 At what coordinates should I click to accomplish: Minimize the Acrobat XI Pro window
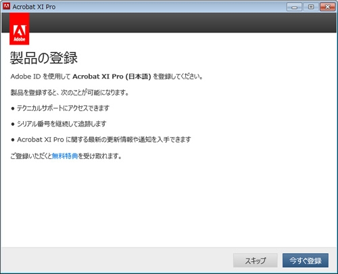point(294,7)
